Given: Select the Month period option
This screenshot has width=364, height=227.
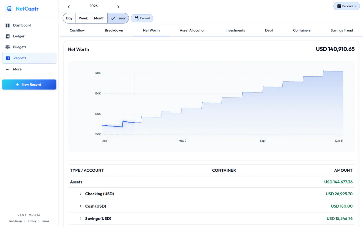Looking at the screenshot, I should pos(99,18).
